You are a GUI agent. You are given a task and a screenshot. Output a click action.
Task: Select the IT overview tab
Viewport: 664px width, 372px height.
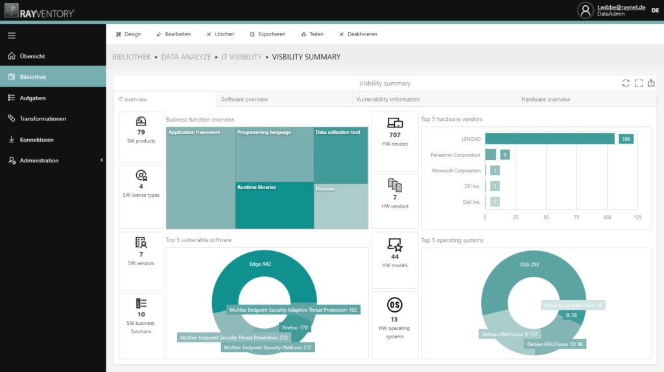165,100
